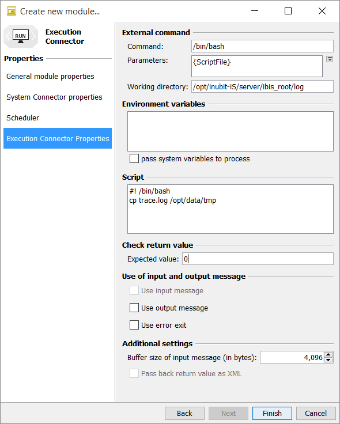Open the Parameters variable dropdown button
340x424 pixels.
coord(330,59)
